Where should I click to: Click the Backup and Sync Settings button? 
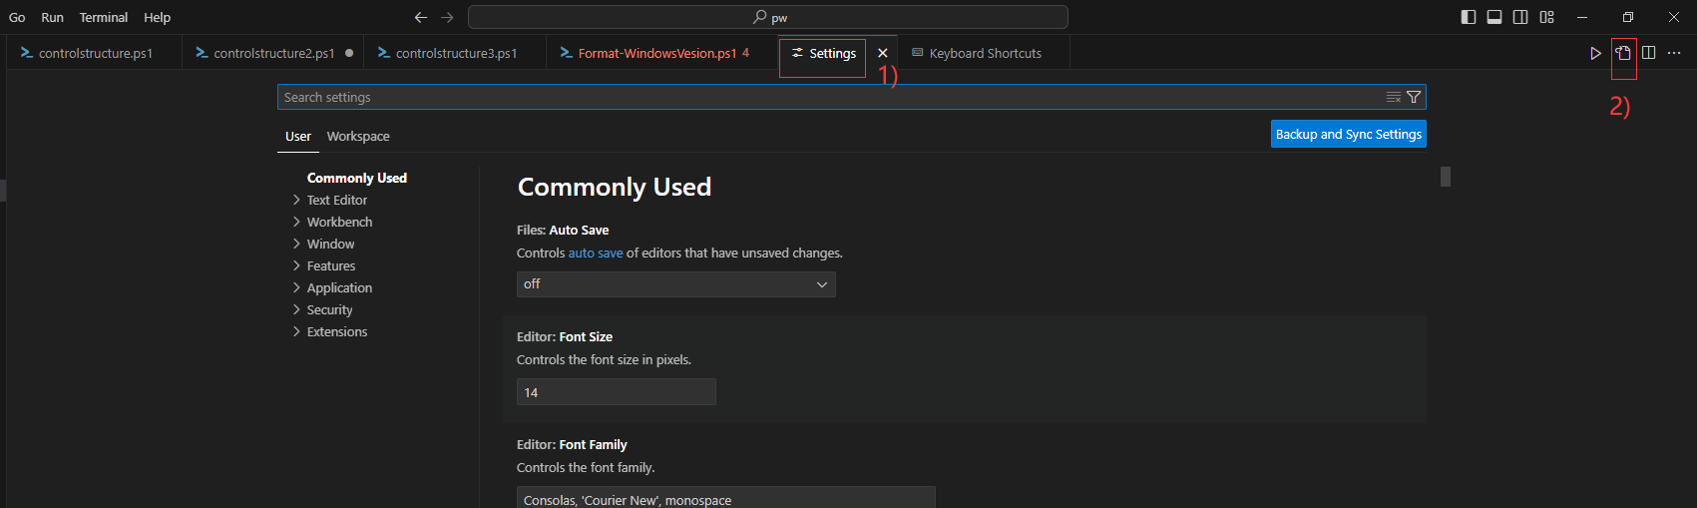1348,134
